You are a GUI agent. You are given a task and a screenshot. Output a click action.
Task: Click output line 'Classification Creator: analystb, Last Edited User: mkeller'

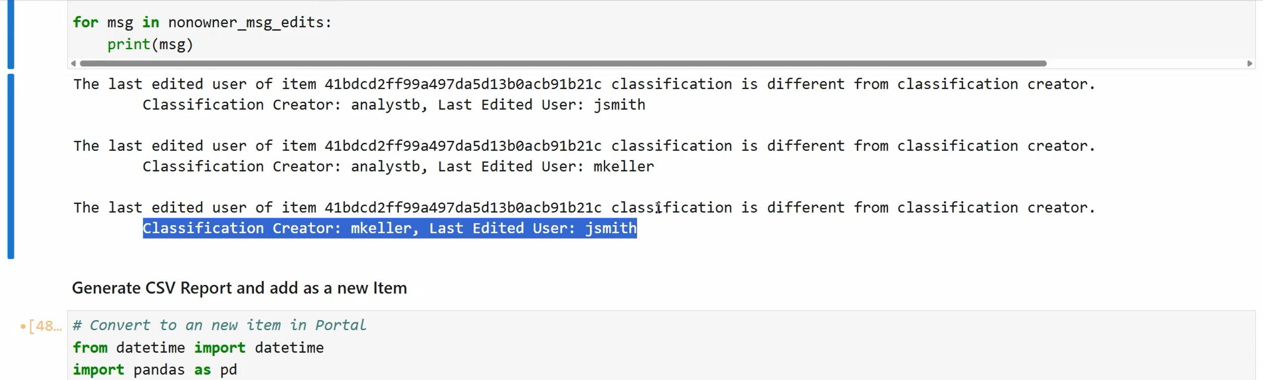(x=398, y=166)
